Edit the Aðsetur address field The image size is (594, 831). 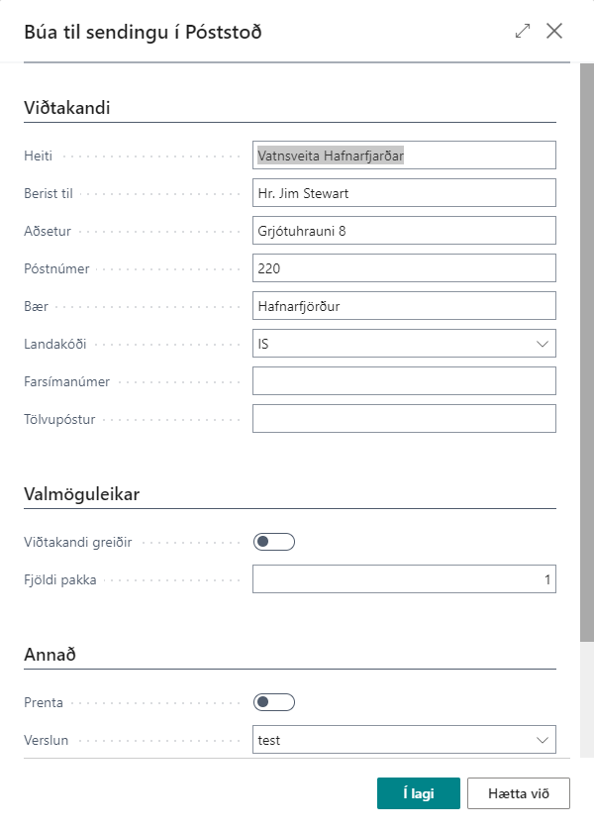pyautogui.click(x=404, y=231)
